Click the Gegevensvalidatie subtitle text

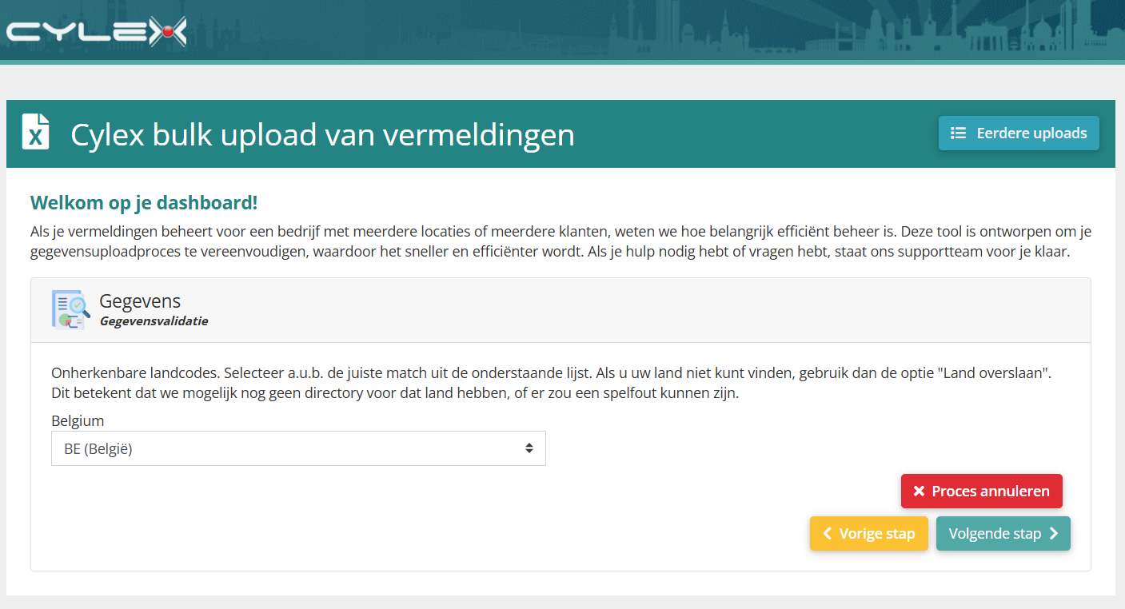pyautogui.click(x=154, y=321)
